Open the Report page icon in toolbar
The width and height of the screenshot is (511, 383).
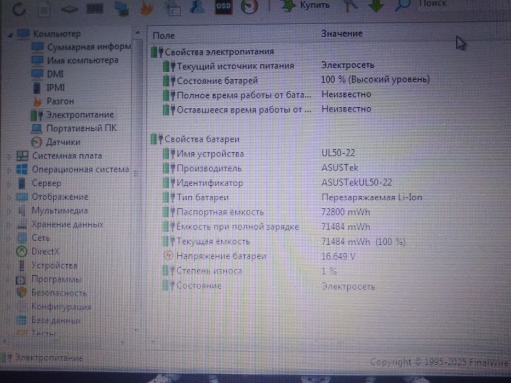pyautogui.click(x=44, y=8)
